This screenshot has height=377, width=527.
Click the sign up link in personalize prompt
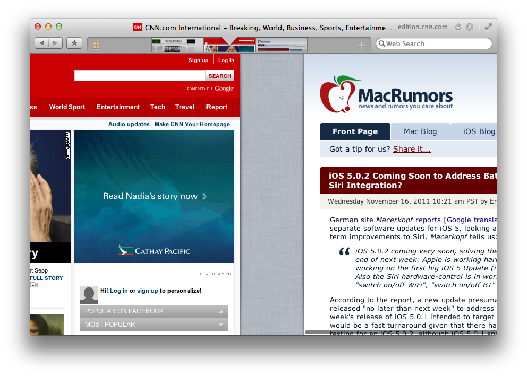point(148,291)
